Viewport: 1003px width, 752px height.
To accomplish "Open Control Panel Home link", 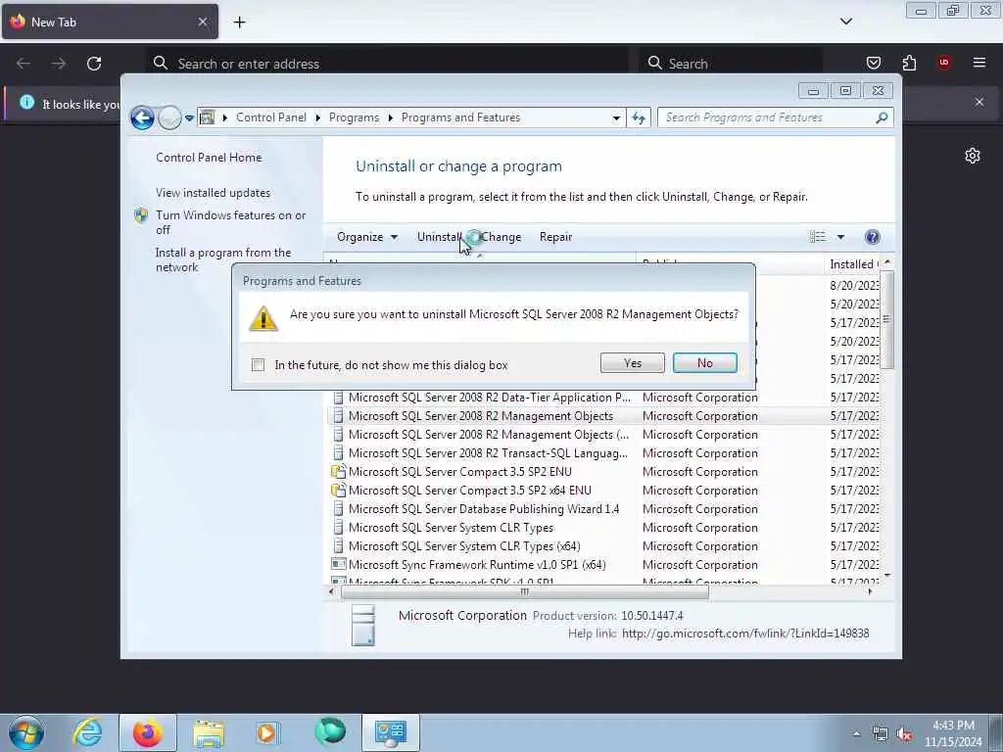I will click(x=209, y=158).
